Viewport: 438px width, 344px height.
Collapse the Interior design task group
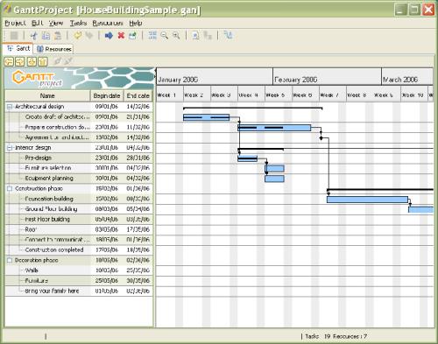tap(10, 148)
